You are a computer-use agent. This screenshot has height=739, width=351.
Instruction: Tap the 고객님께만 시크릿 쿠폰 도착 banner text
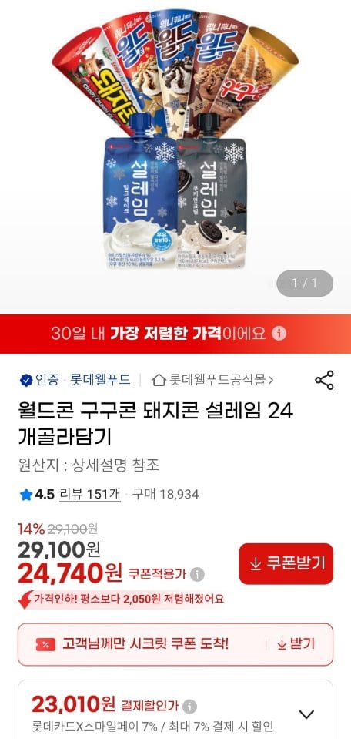(145, 644)
